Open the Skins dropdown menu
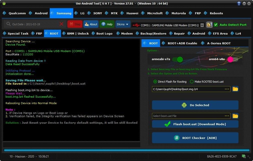Viewport: 253px width, 161px height. [123, 24]
